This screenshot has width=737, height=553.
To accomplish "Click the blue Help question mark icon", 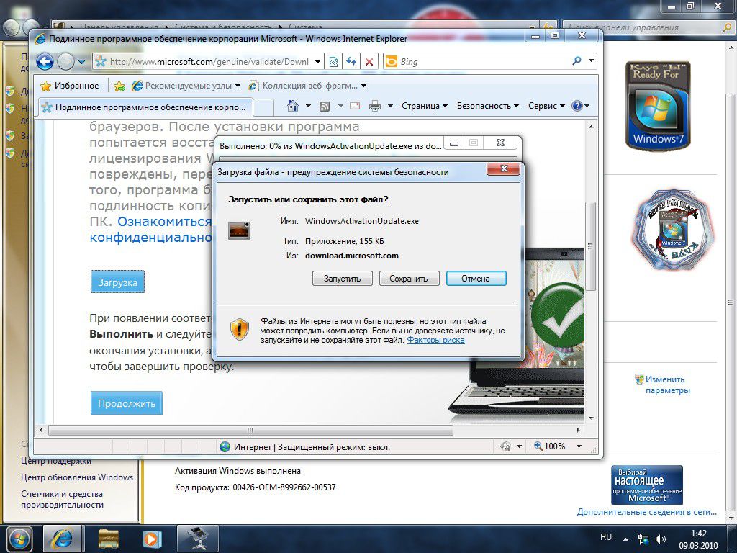I will click(x=577, y=106).
